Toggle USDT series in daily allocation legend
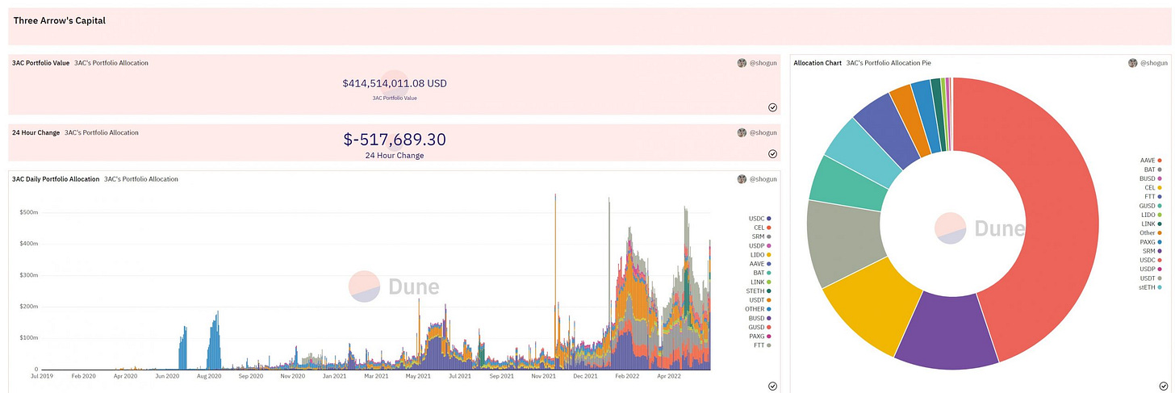 click(x=760, y=300)
